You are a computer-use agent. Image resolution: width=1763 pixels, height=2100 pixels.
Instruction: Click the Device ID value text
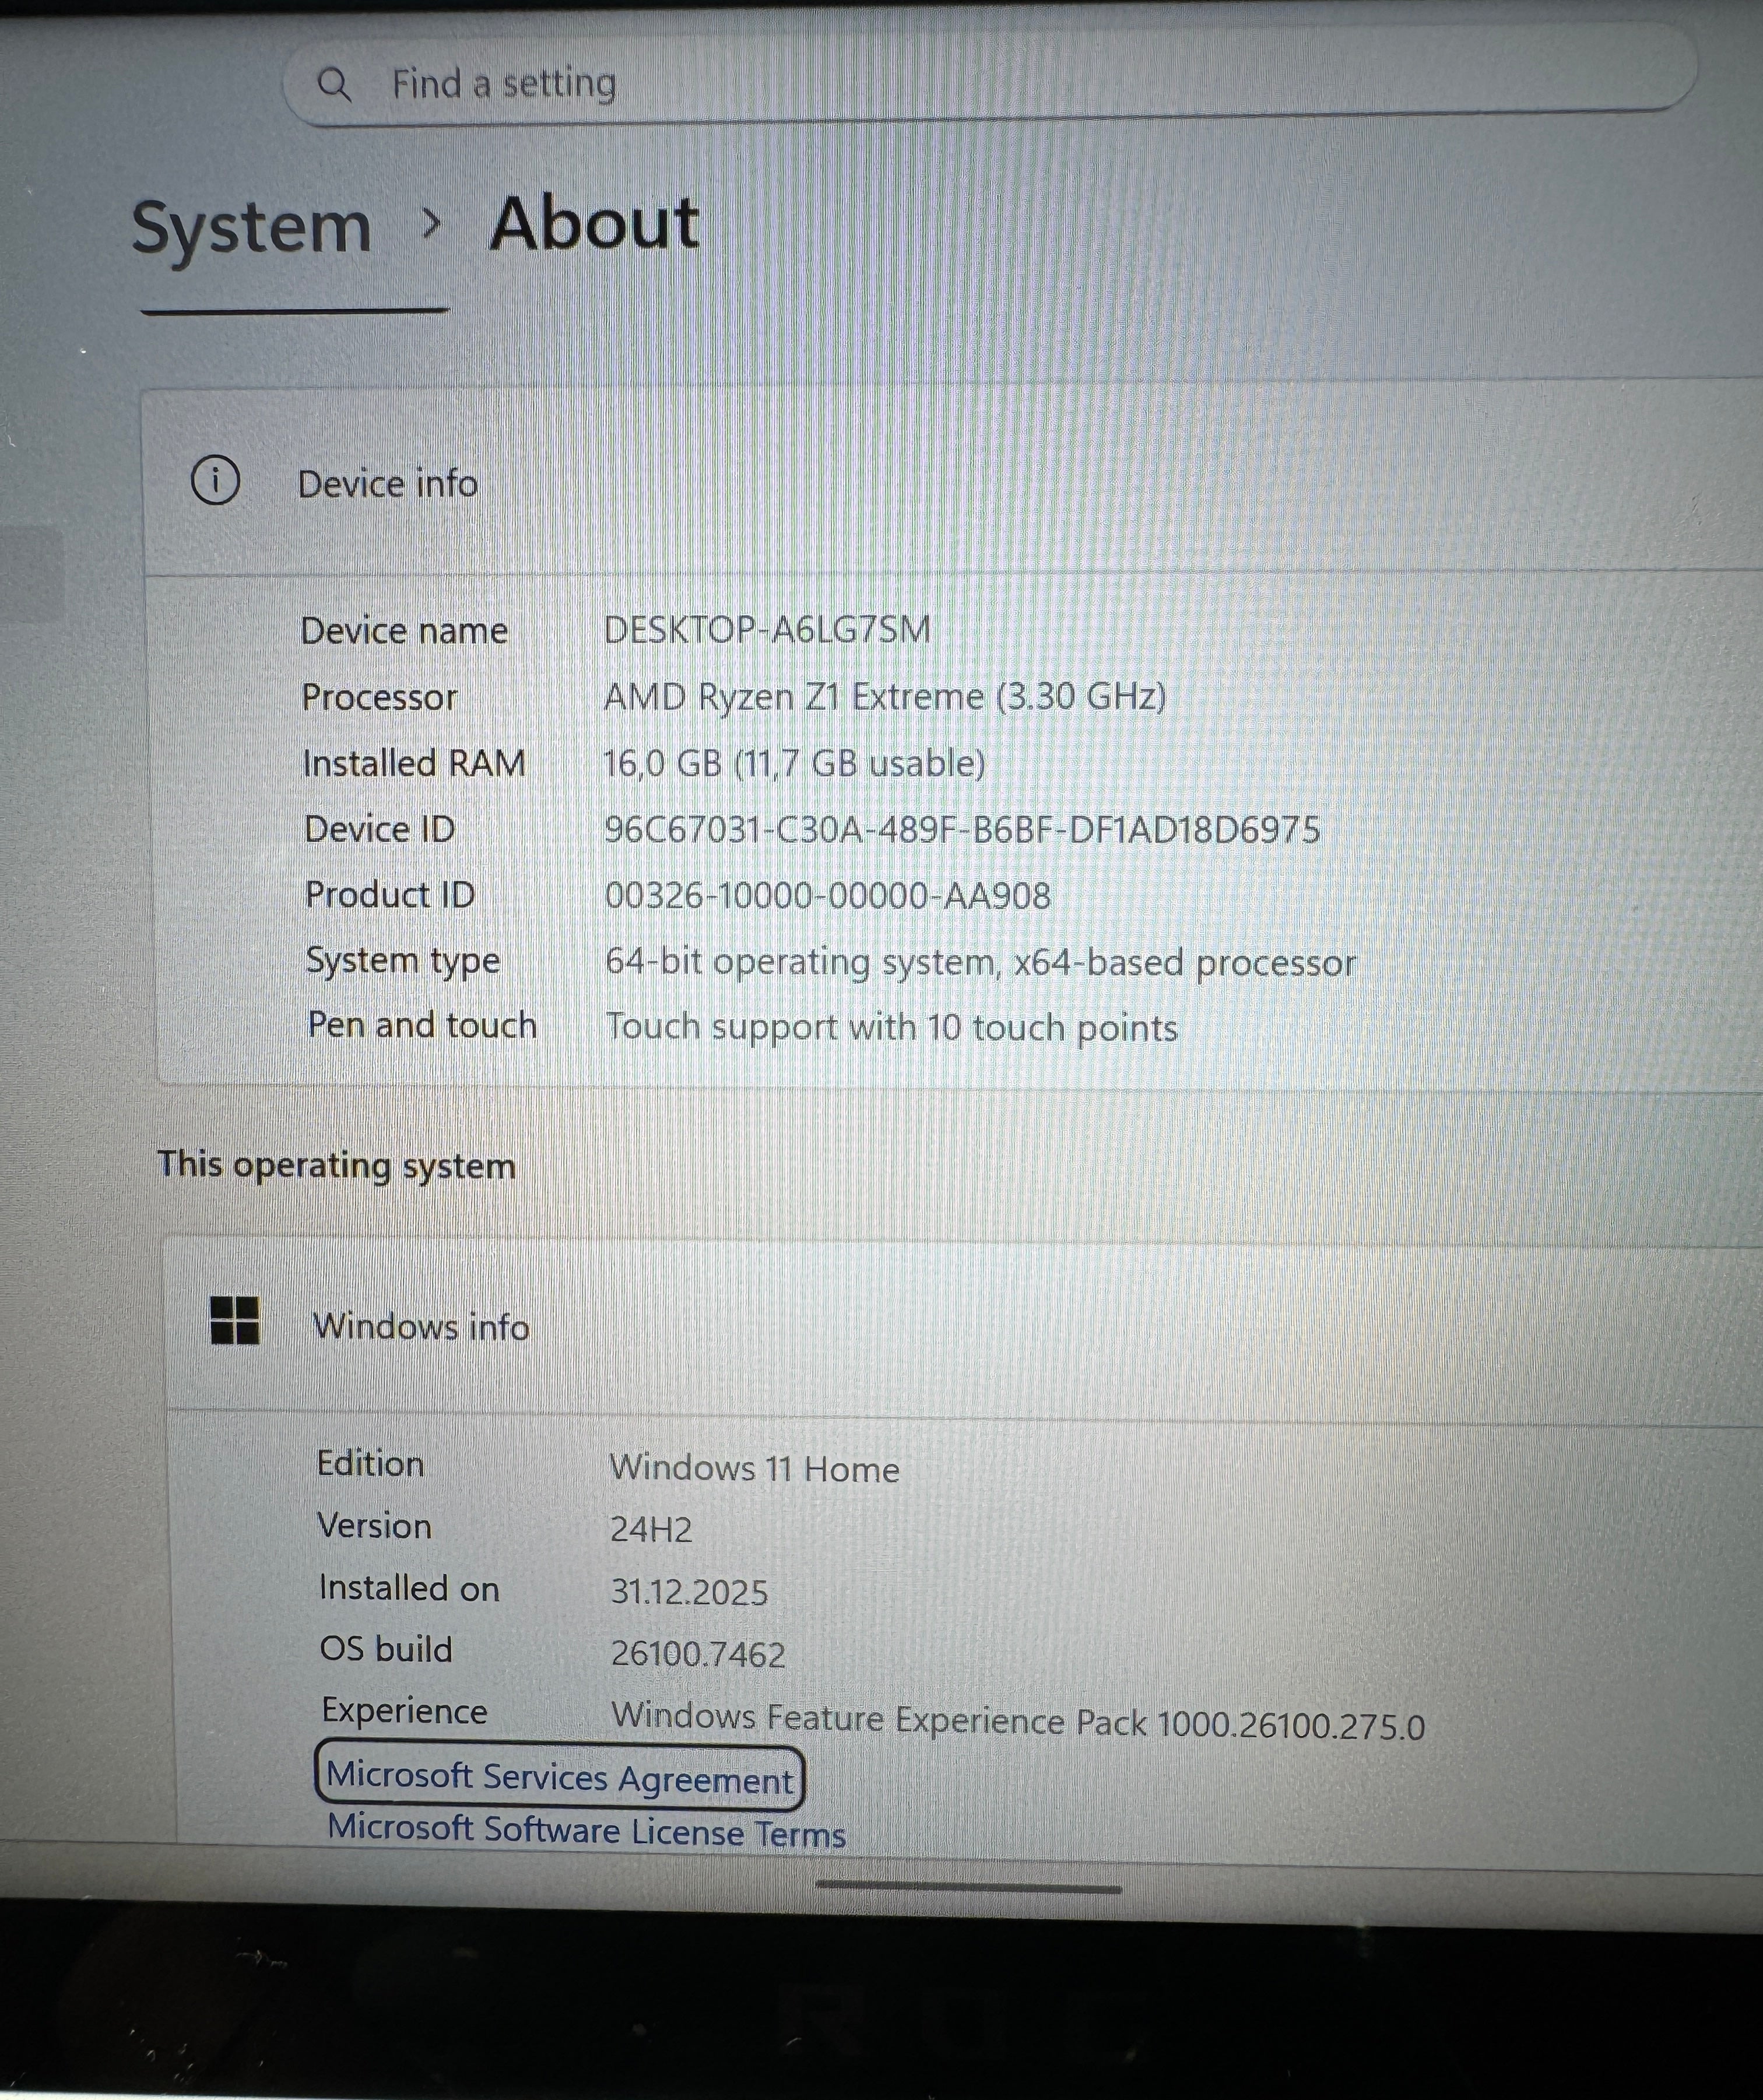pyautogui.click(x=961, y=829)
